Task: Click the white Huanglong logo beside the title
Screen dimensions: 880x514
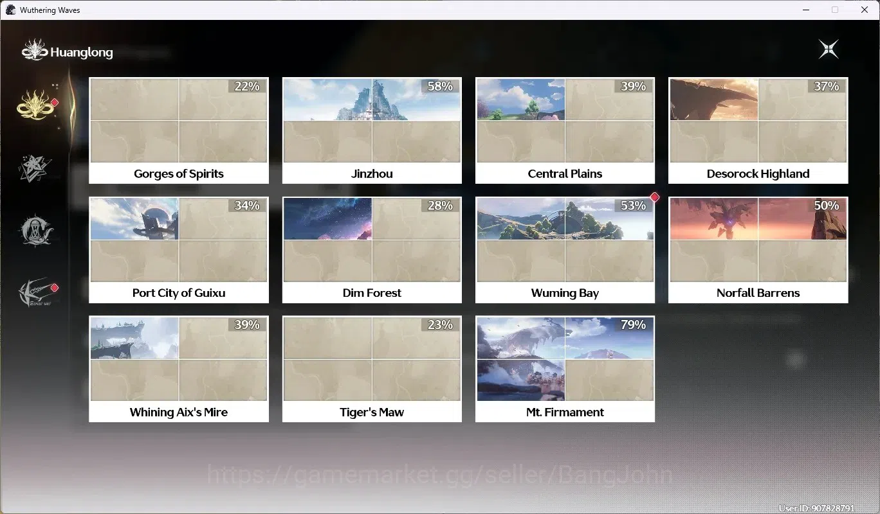Action: point(35,51)
